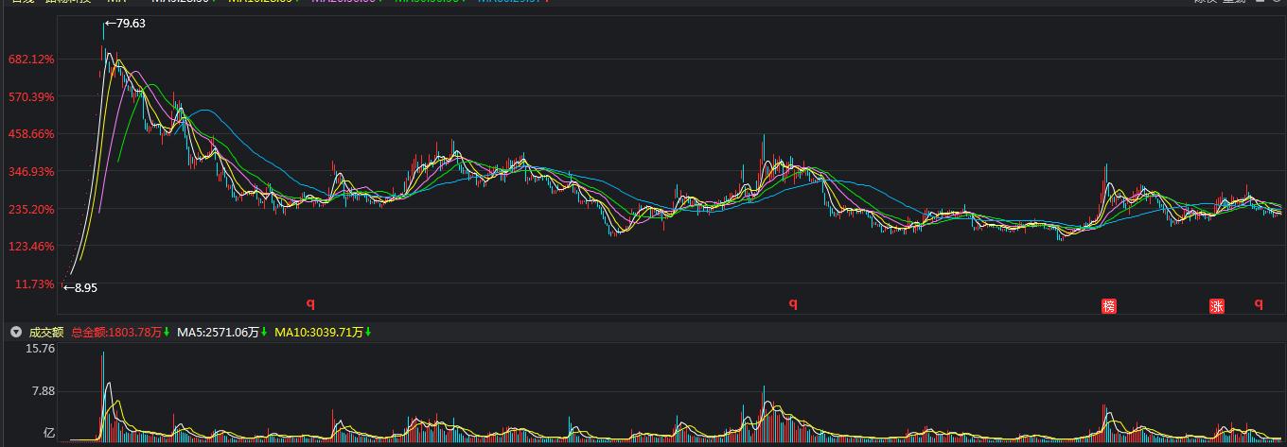Click the 682.12% axis label

click(30, 59)
